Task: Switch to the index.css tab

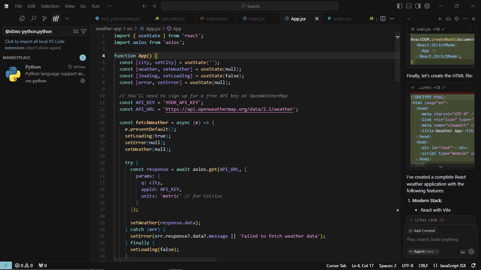Action: coord(343,19)
